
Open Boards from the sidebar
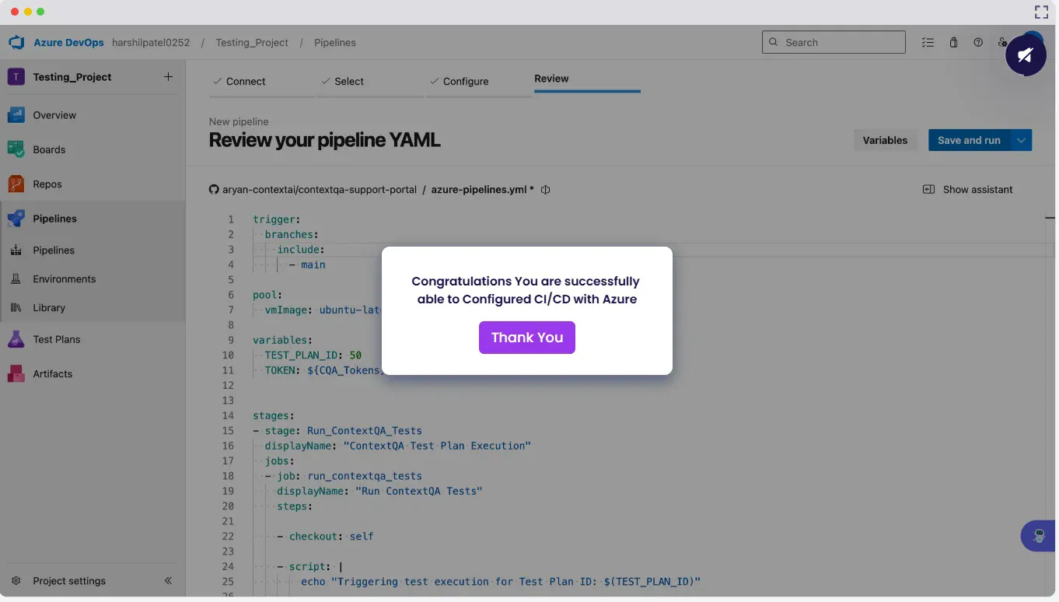pos(49,149)
